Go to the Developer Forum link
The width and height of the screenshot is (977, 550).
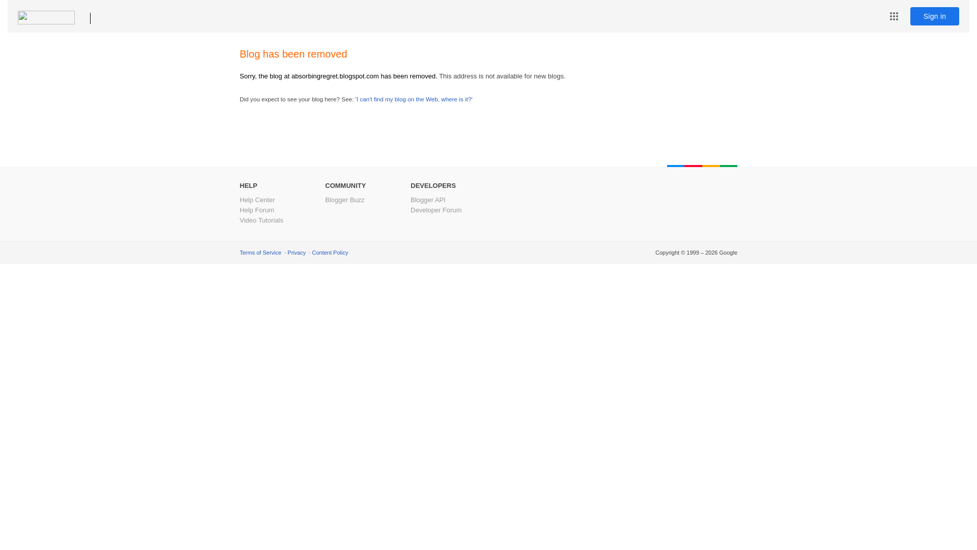coord(436,210)
